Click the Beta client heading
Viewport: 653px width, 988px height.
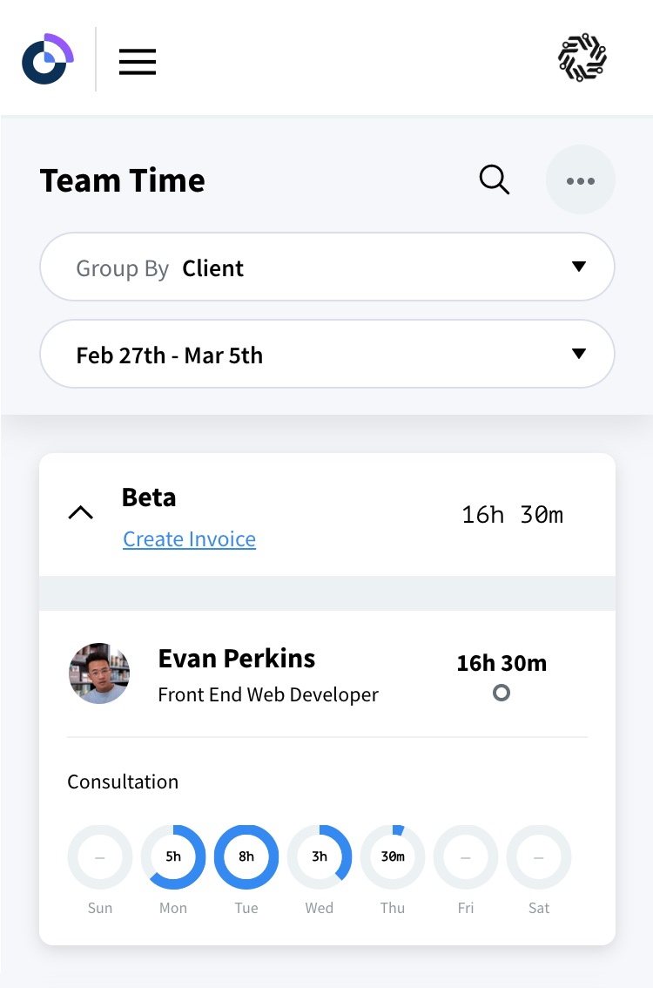point(149,497)
